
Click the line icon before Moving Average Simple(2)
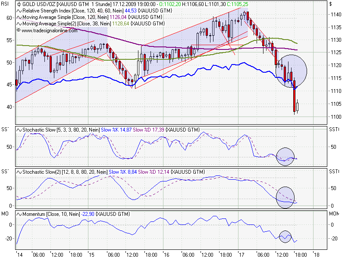tap(19, 24)
